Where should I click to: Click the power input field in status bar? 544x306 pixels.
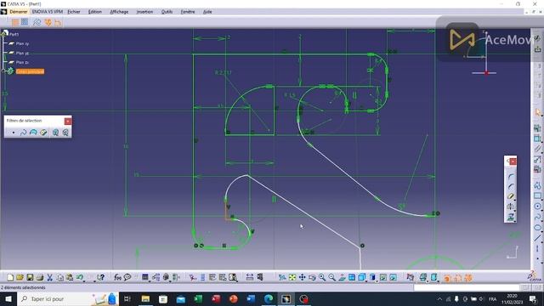click(x=466, y=287)
